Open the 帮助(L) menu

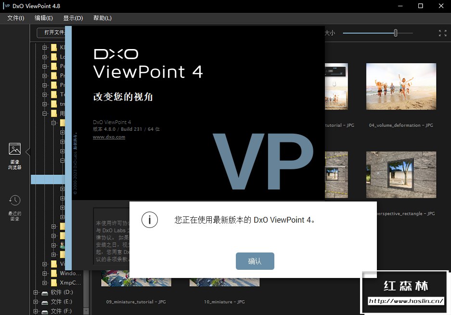click(x=103, y=18)
